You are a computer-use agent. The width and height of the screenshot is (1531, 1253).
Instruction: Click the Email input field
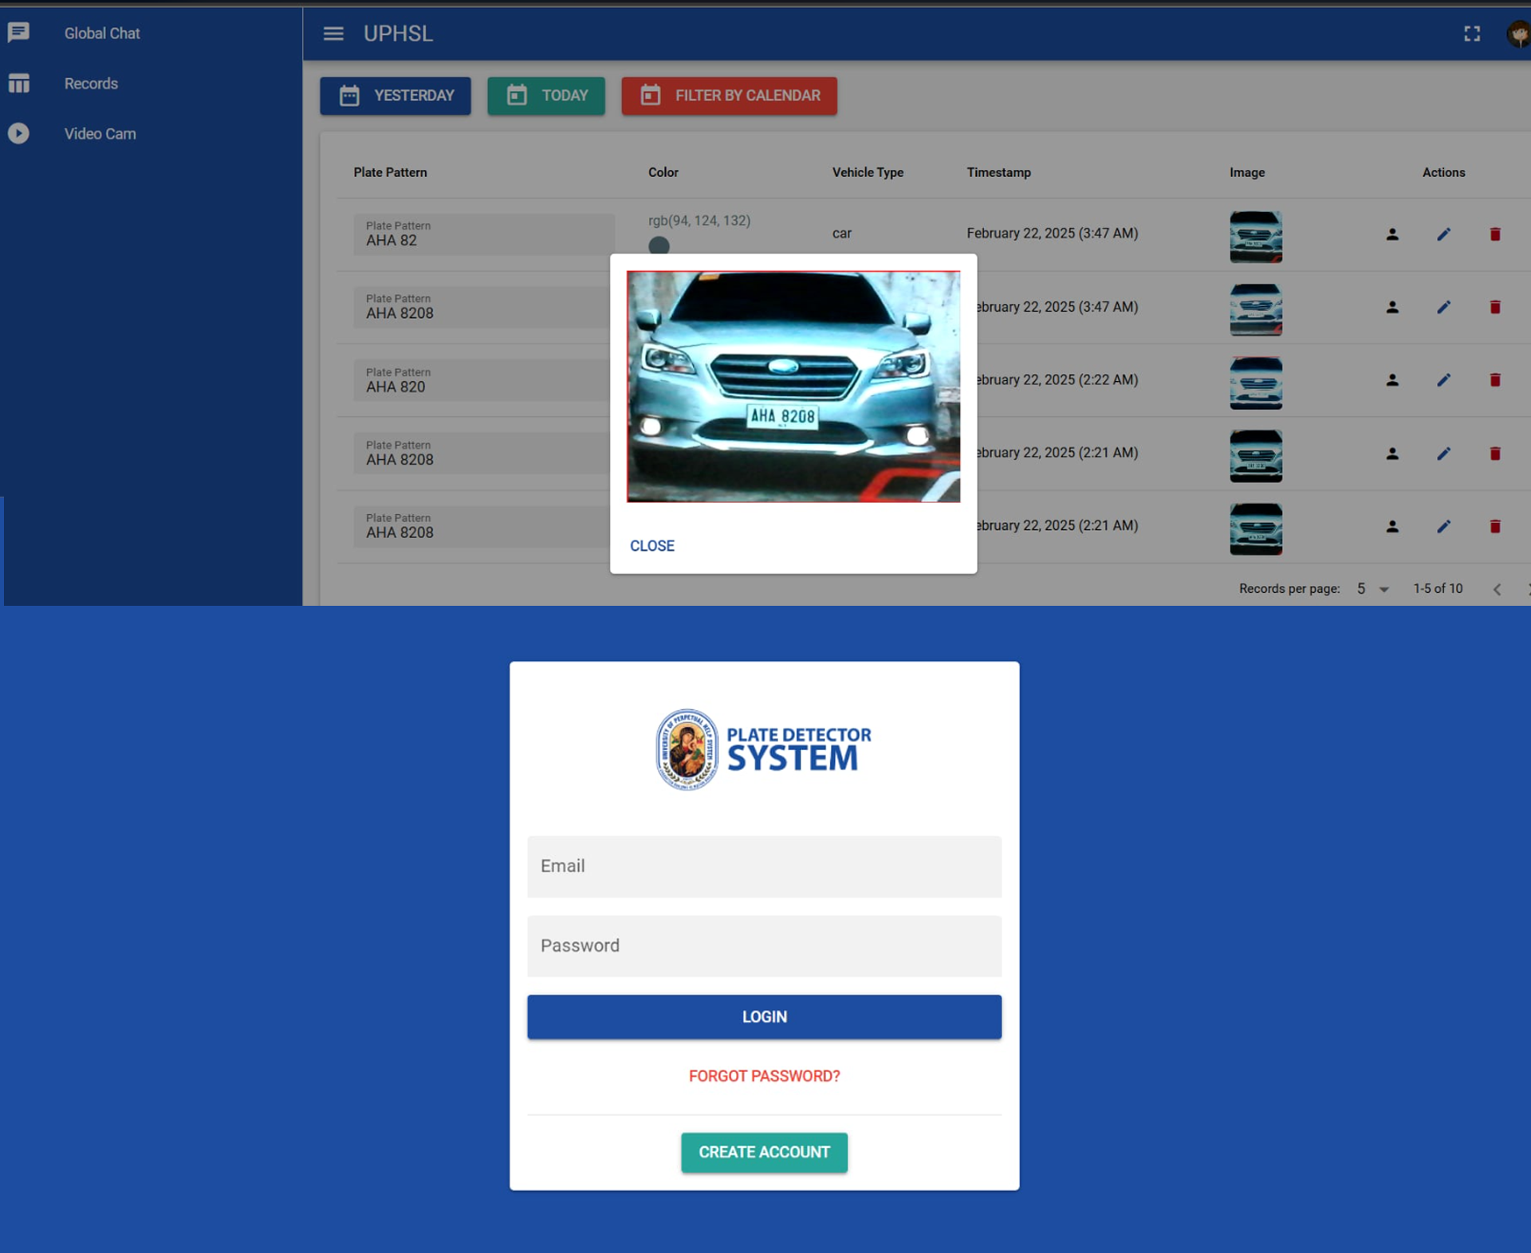coord(764,866)
